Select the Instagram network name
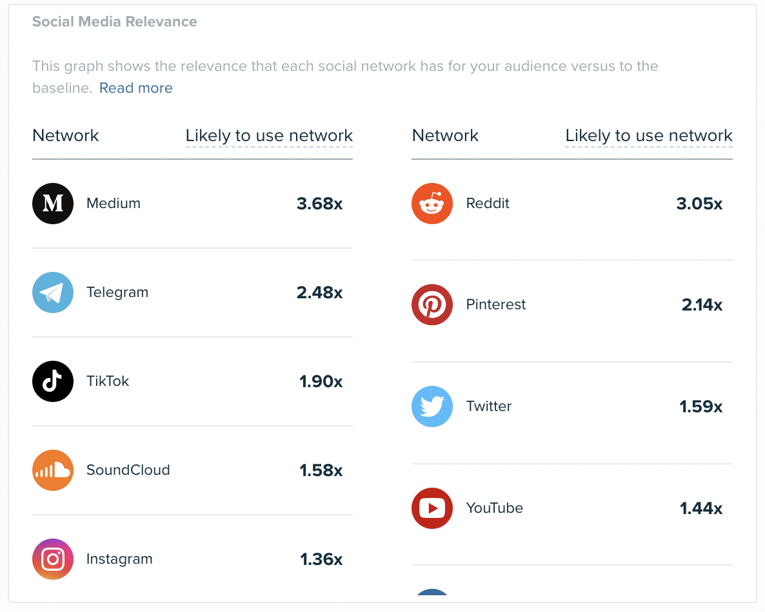Image resolution: width=765 pixels, height=612 pixels. 119,559
